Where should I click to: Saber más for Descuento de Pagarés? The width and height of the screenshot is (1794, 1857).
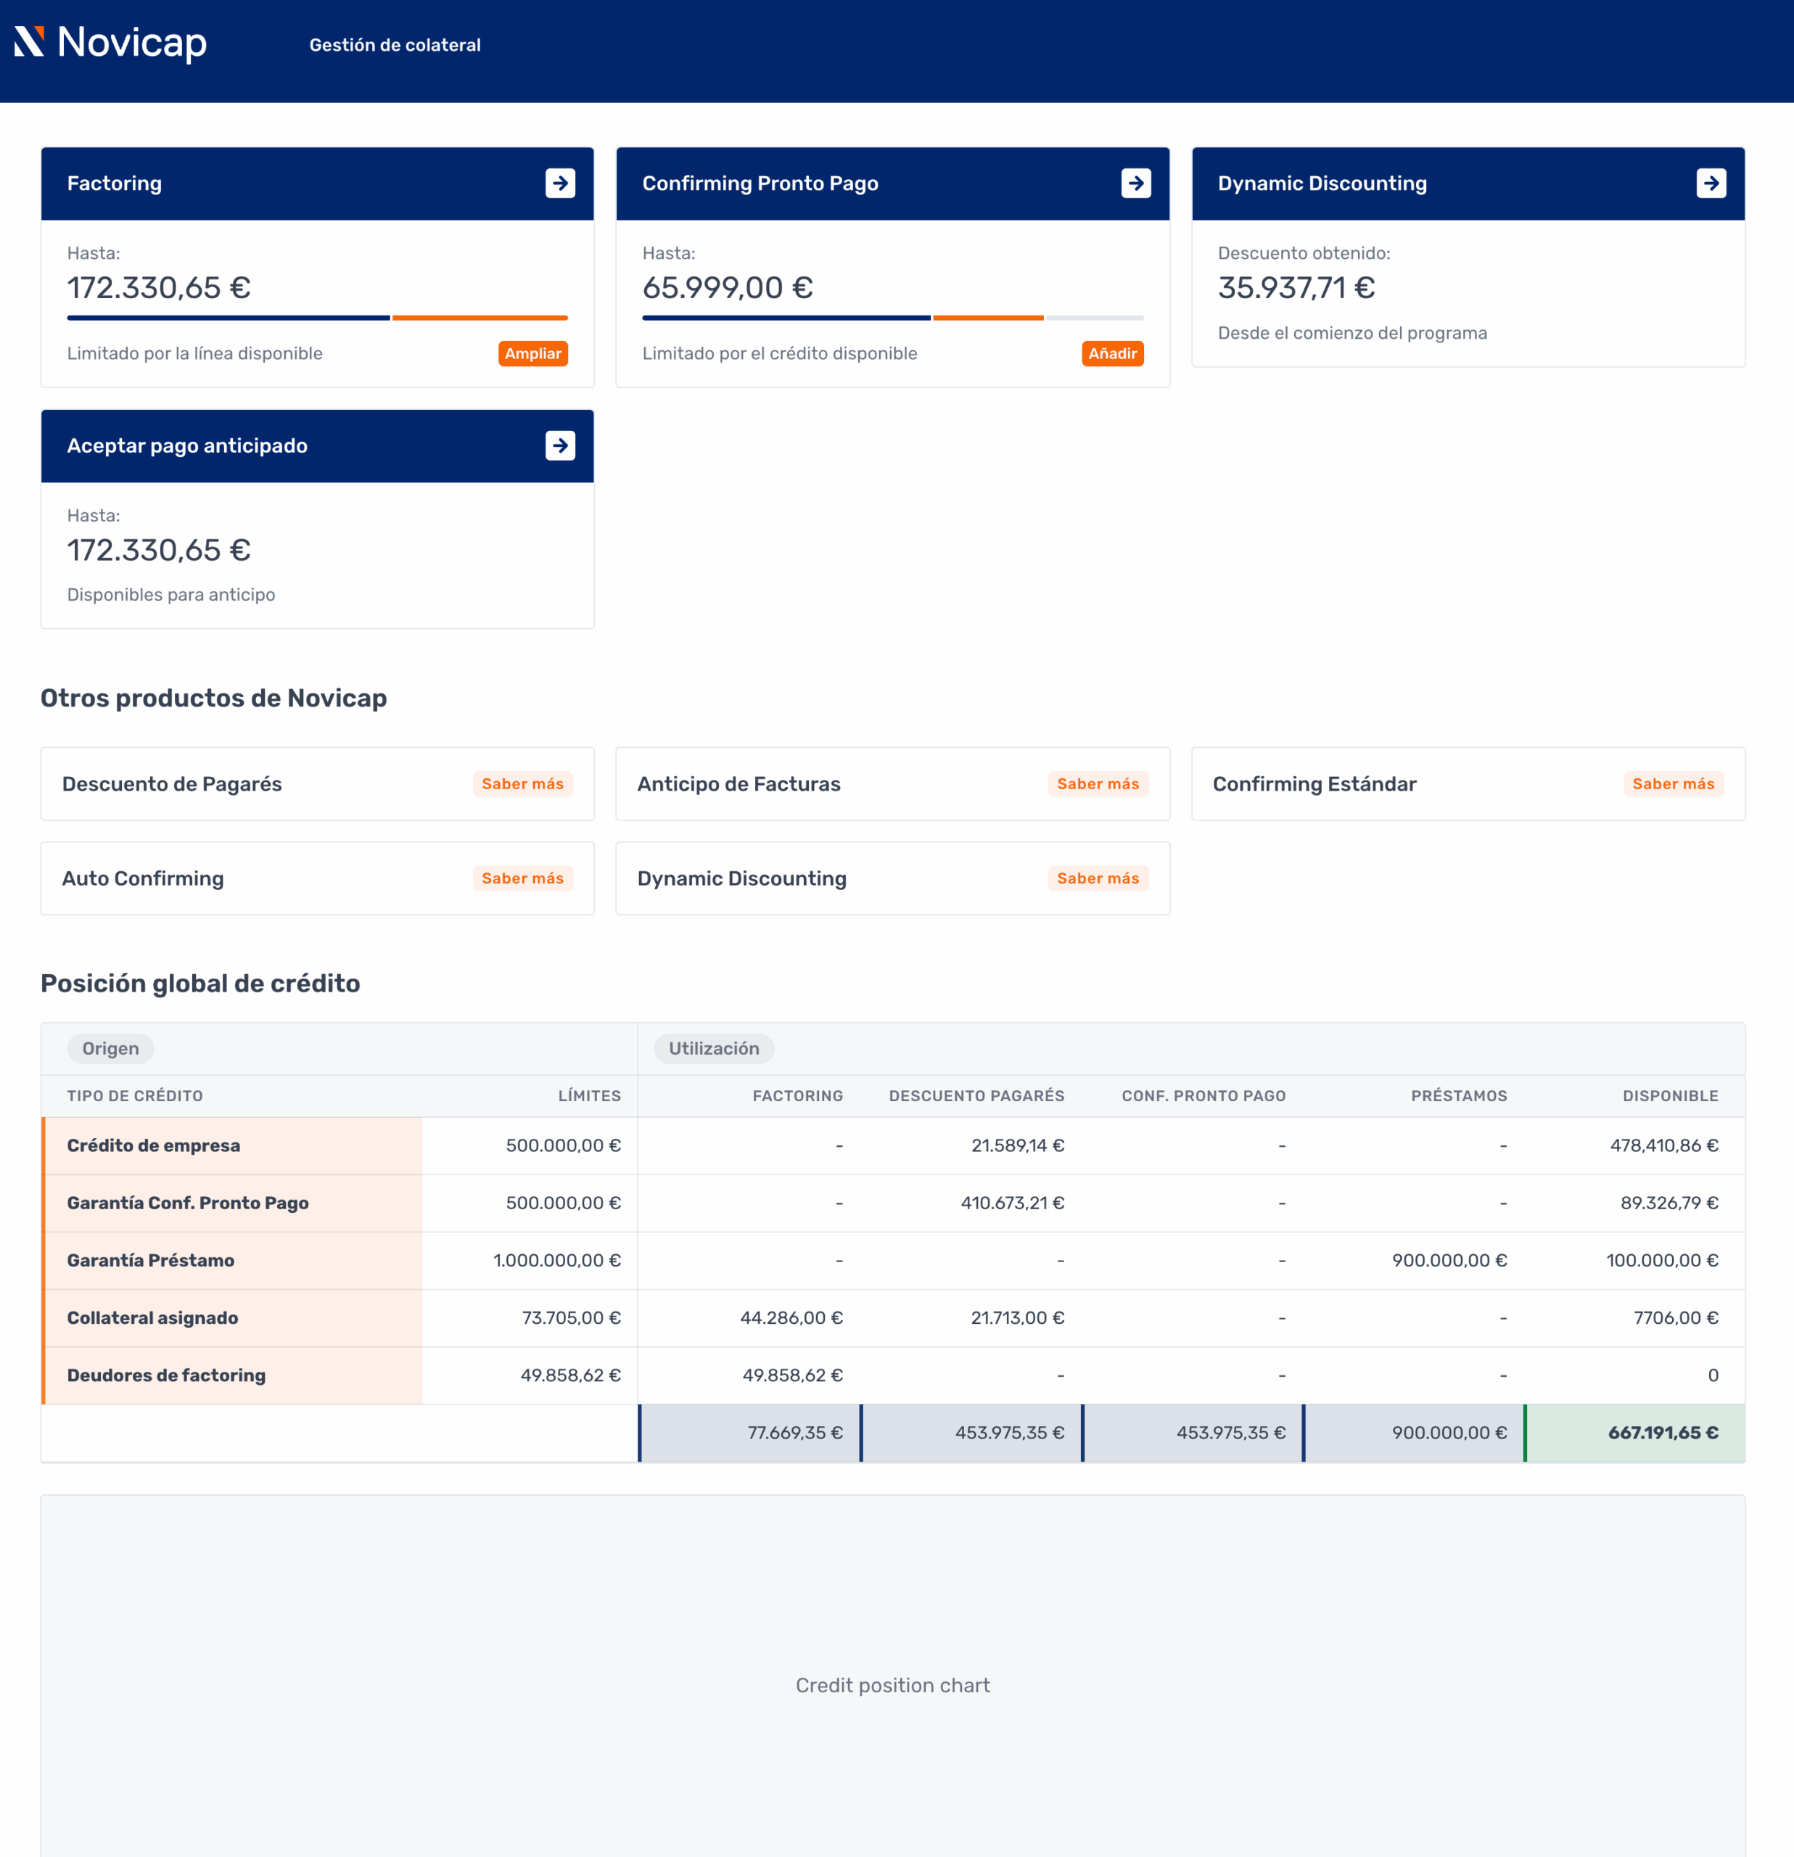coord(522,783)
